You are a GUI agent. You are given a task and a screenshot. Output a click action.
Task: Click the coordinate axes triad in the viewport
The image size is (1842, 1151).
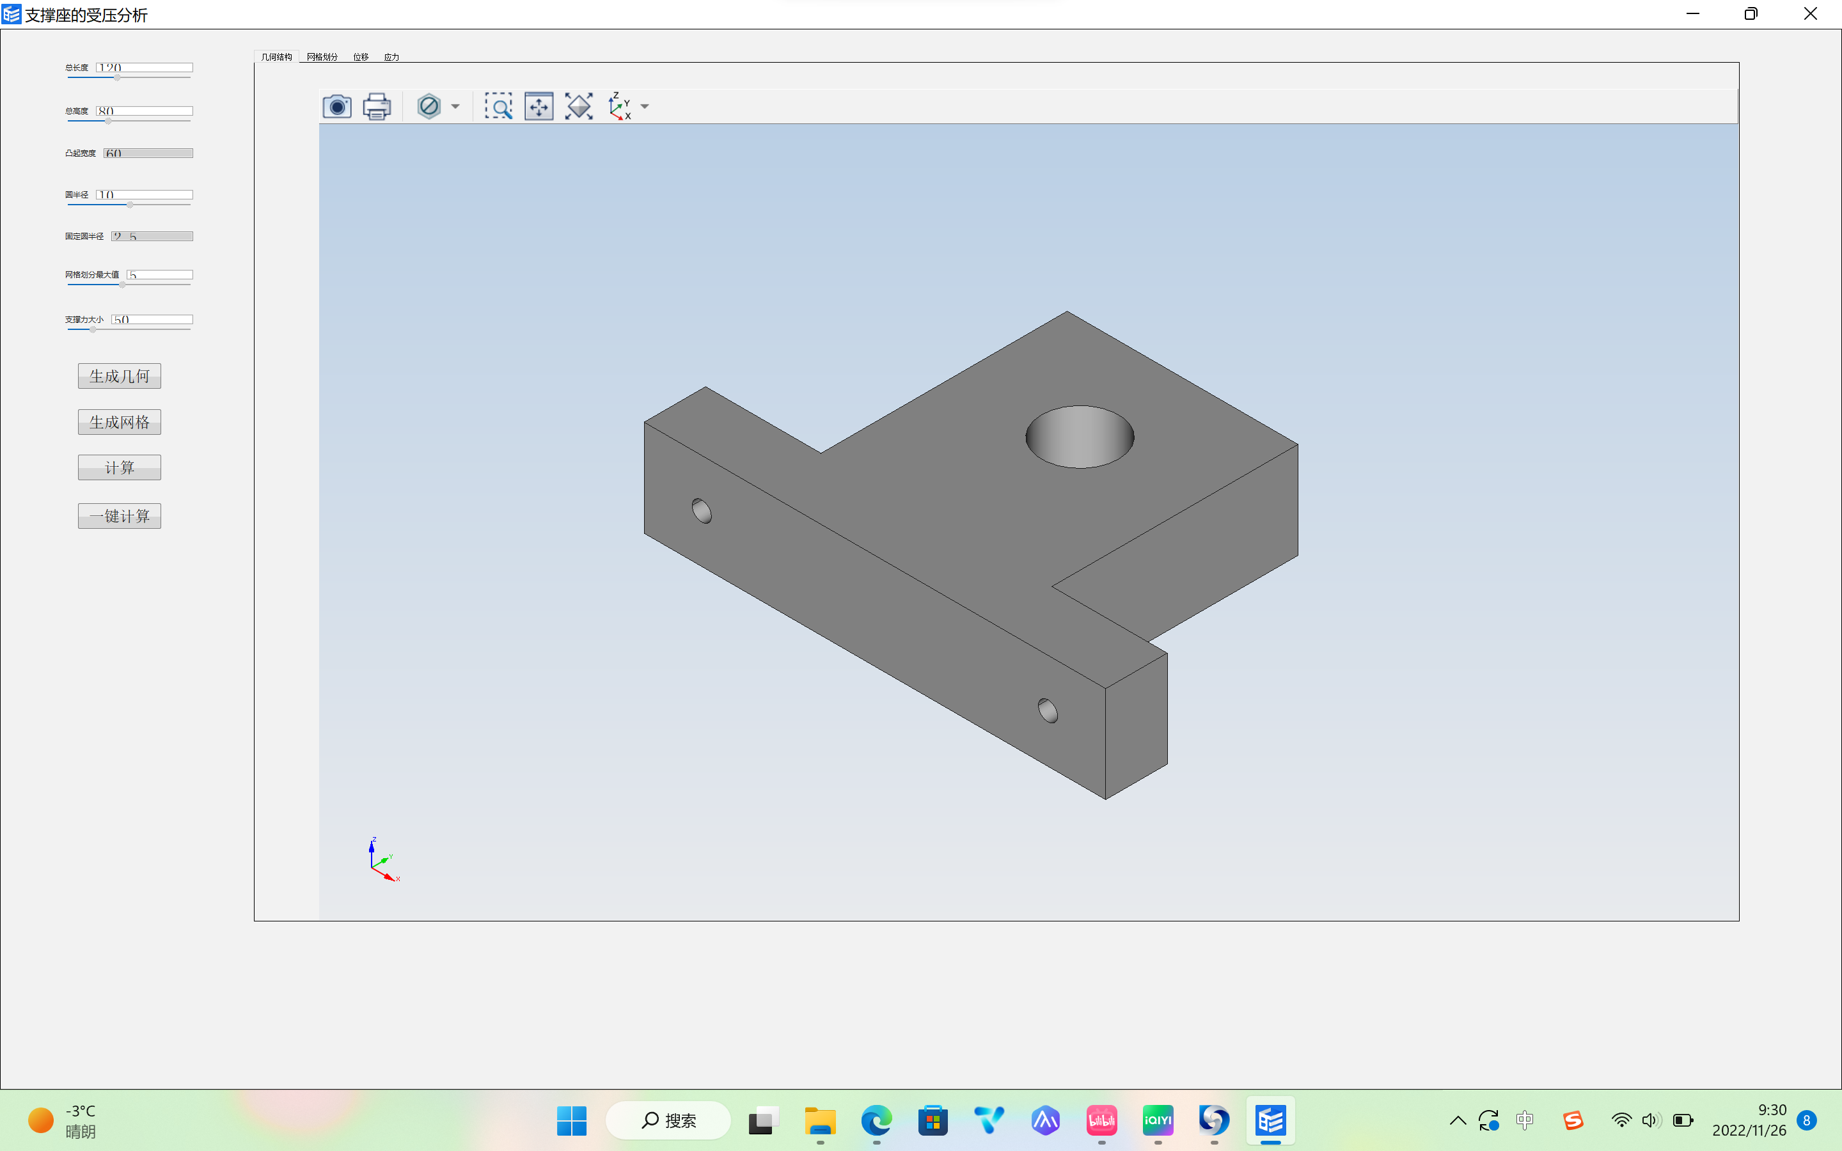click(x=384, y=860)
